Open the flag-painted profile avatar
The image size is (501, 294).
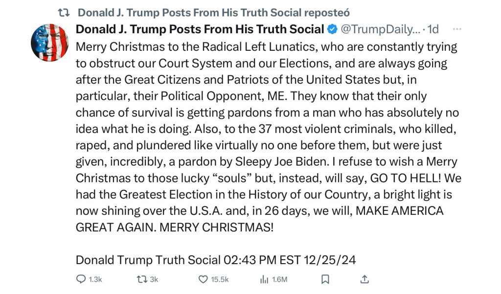pyautogui.click(x=49, y=43)
